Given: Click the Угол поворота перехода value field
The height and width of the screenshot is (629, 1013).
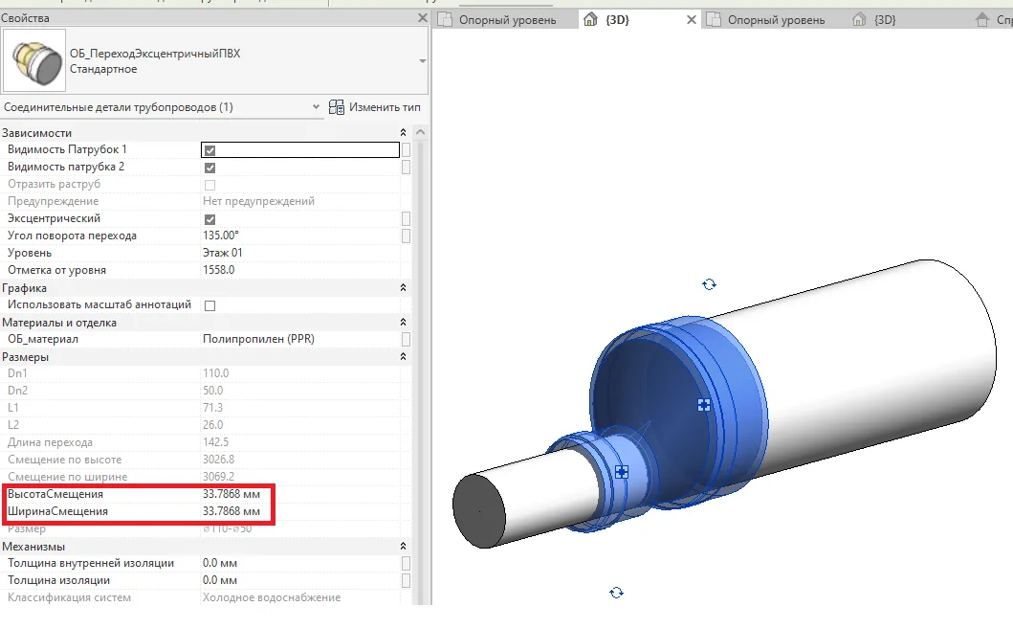Looking at the screenshot, I should [x=298, y=236].
